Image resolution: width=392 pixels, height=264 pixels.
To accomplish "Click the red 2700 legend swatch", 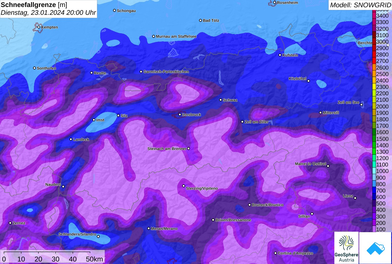I will (x=374, y=61).
